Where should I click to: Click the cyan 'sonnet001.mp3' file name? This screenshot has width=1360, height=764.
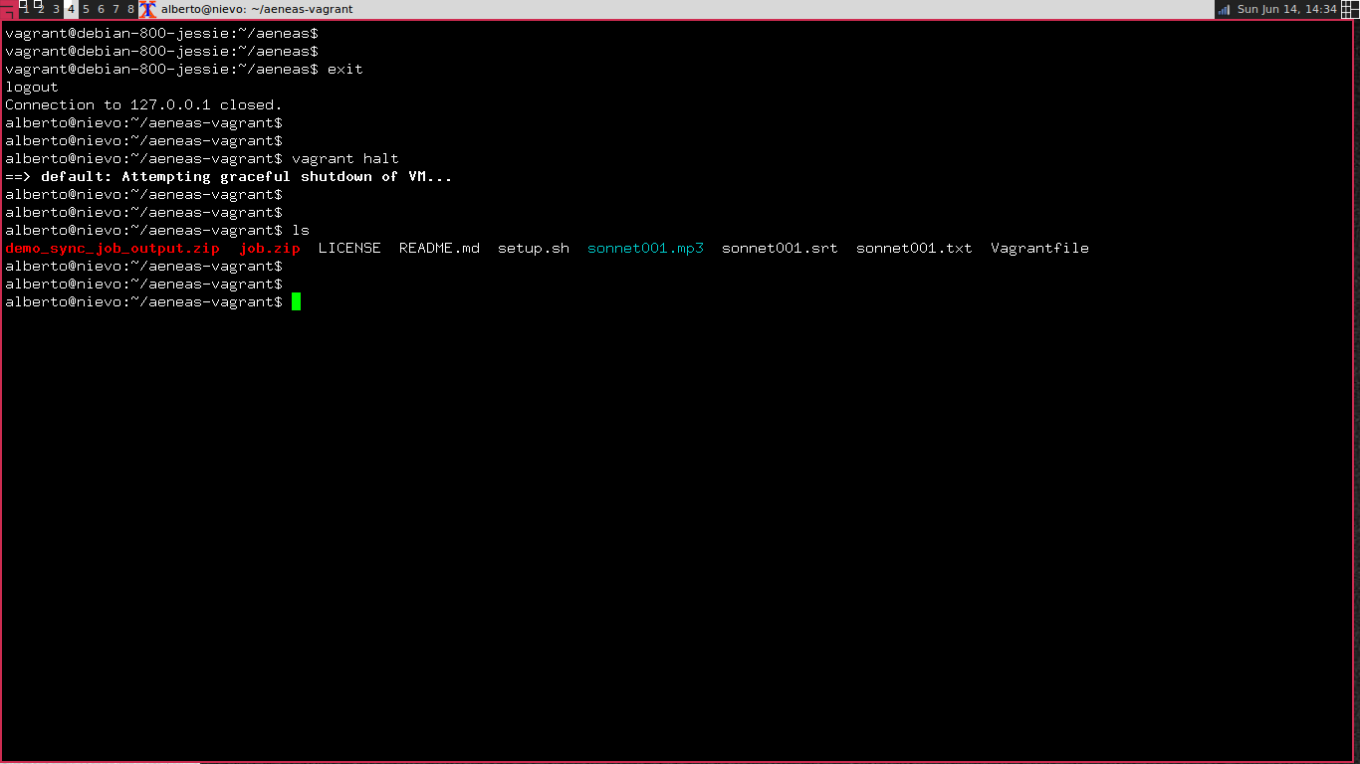pyautogui.click(x=645, y=248)
